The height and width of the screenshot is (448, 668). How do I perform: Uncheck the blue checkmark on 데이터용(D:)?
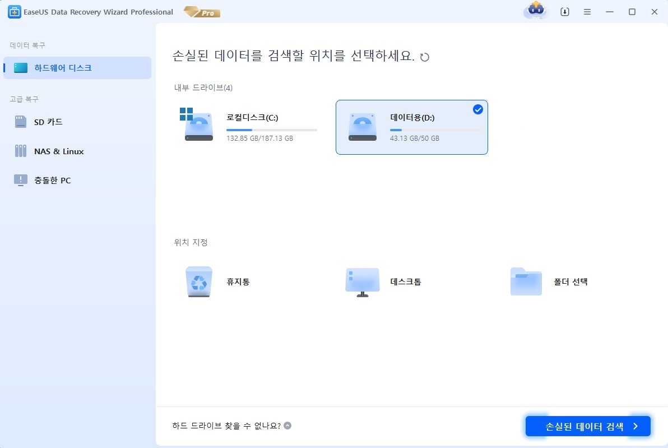coord(477,109)
